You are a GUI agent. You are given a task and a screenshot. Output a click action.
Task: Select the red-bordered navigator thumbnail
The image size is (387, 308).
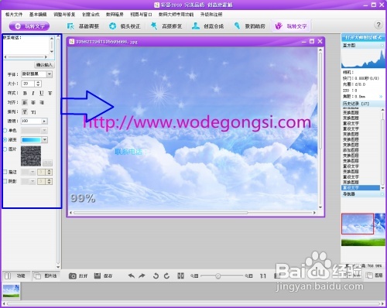(358, 224)
